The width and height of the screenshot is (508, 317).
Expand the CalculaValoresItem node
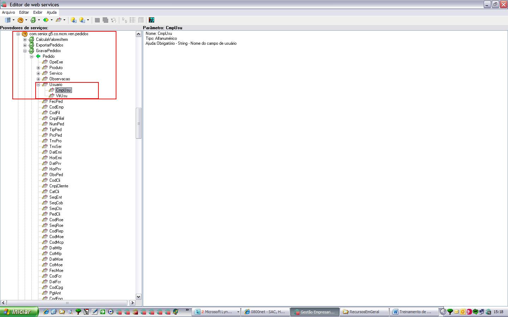pos(25,39)
